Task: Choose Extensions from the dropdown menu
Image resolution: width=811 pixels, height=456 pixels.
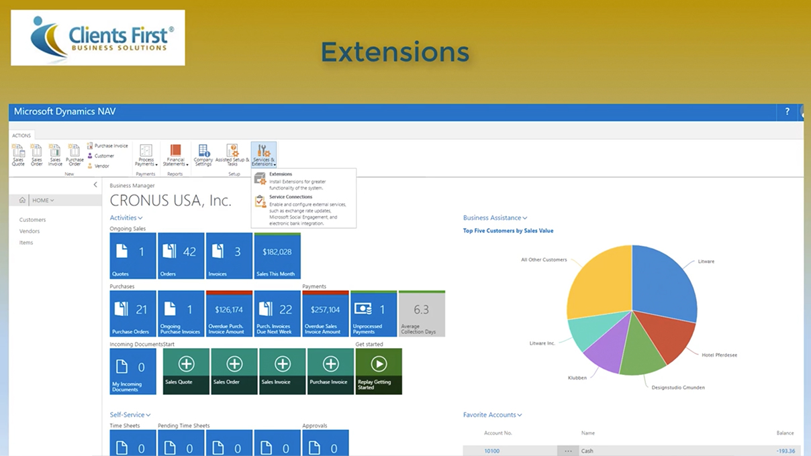Action: [303, 180]
